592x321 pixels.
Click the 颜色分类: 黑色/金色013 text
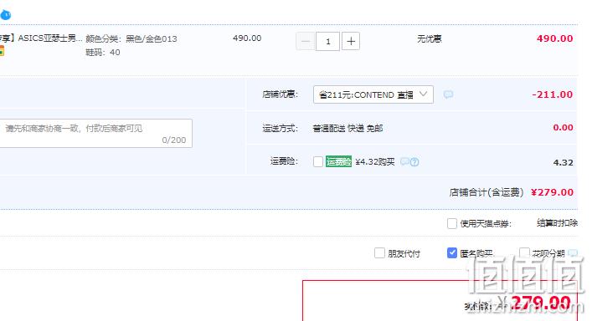131,38
